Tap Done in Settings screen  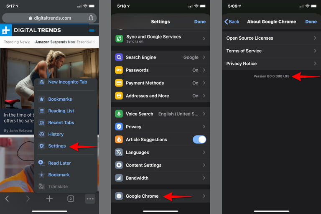click(200, 22)
